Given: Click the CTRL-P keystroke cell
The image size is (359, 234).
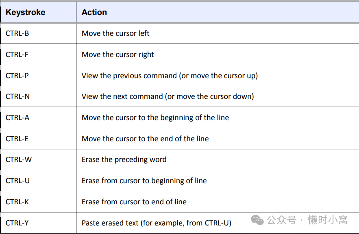Looking at the screenshot, I should click(x=17, y=76).
